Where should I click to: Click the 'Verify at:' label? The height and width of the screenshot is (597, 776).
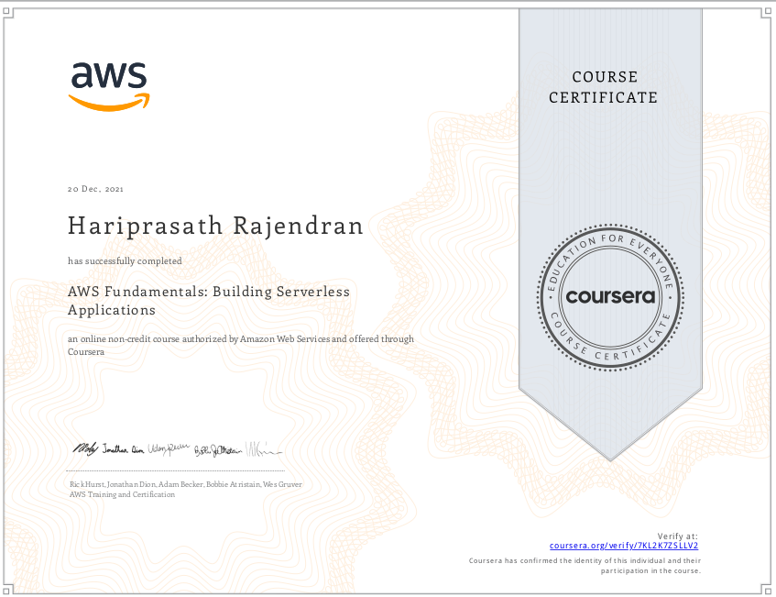coord(678,536)
